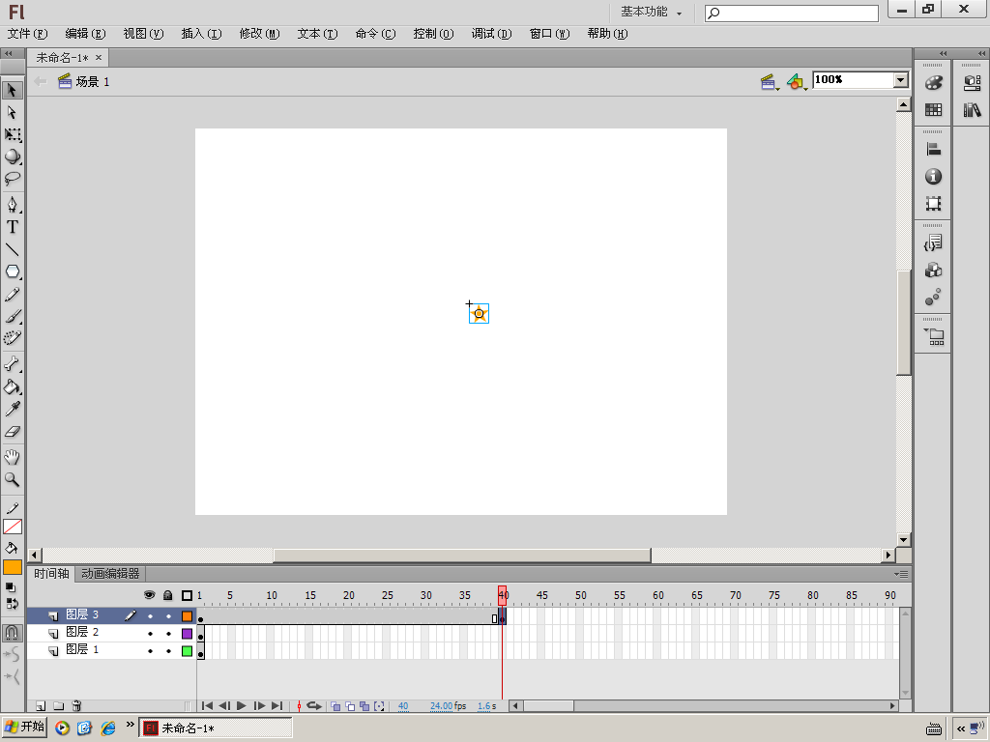Toggle lock dot for 图层 1
The image size is (990, 742).
tap(168, 651)
